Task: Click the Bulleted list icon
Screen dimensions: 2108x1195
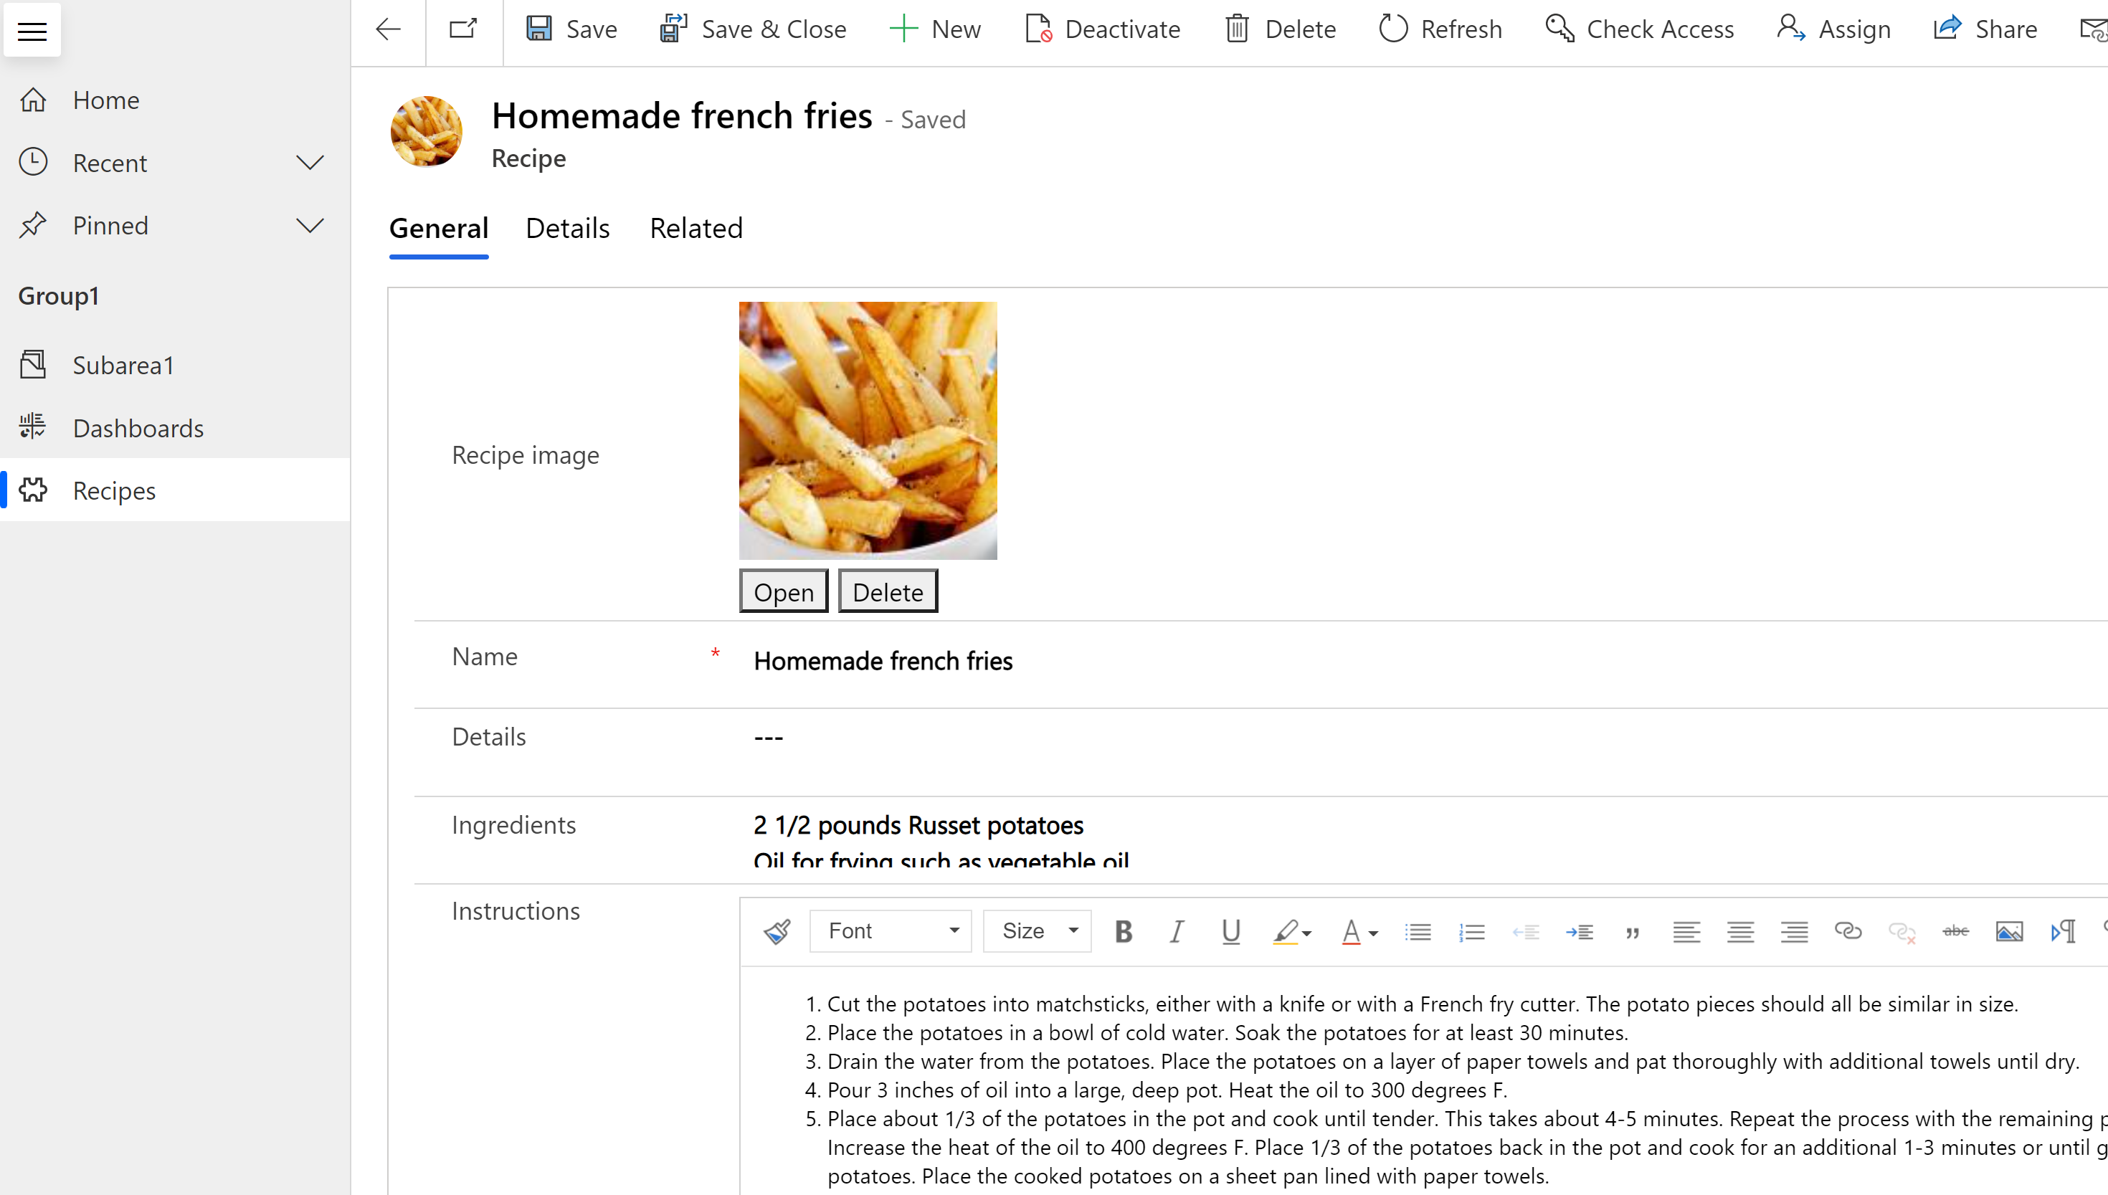Action: [1416, 930]
